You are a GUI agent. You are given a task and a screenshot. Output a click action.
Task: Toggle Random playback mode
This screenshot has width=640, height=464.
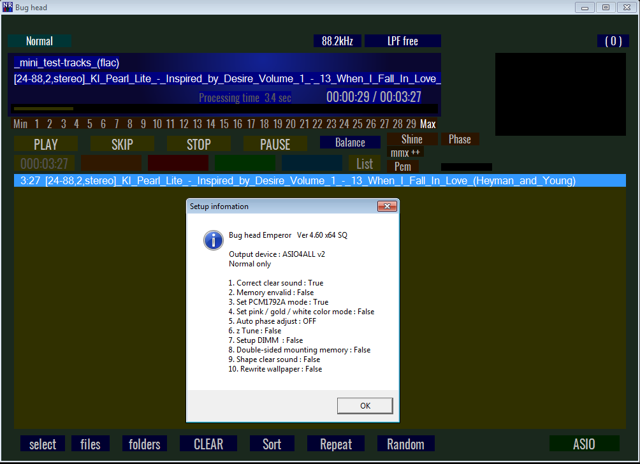405,444
